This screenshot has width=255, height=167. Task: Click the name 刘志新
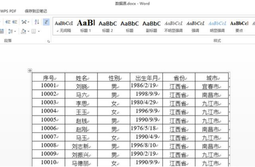pos(80,146)
